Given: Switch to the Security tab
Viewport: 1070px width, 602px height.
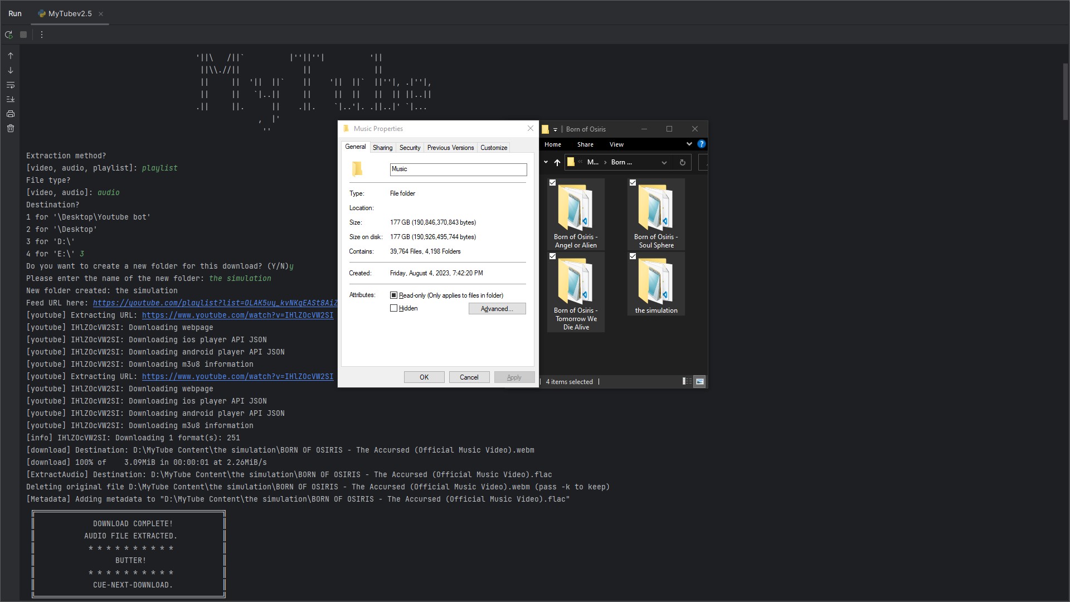Looking at the screenshot, I should click(410, 148).
